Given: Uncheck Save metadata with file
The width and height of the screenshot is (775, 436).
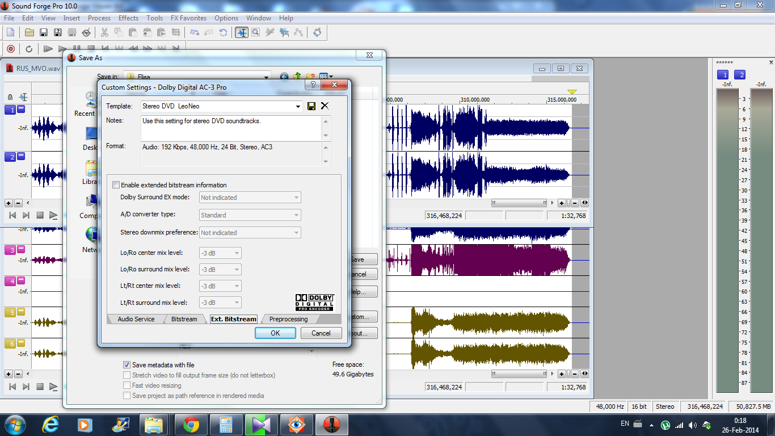Looking at the screenshot, I should [x=127, y=365].
